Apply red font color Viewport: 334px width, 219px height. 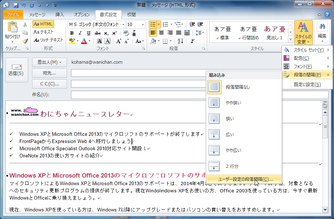[84, 41]
